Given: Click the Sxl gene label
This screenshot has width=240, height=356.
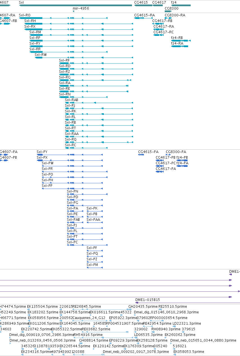Looking at the screenshot, I should point(21,2).
